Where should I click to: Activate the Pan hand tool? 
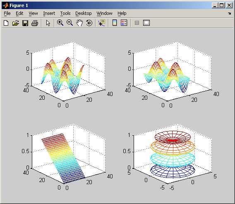[x=79, y=23]
